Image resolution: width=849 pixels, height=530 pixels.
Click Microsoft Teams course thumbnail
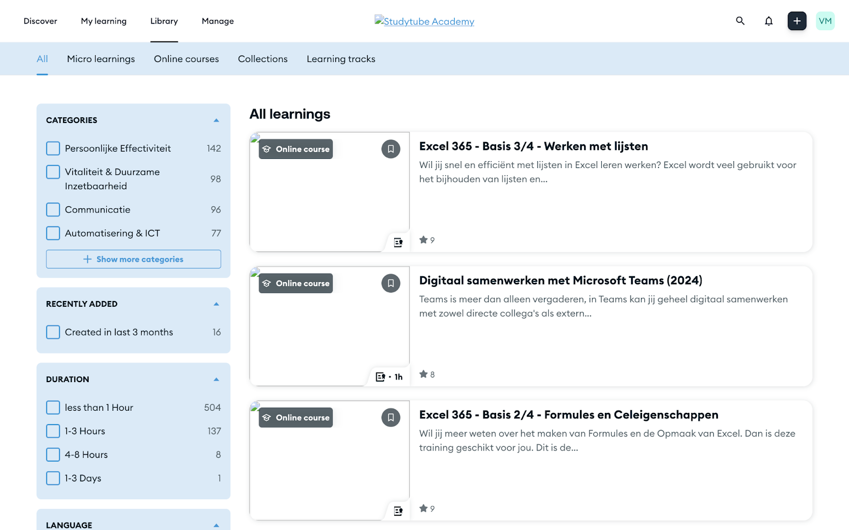329,326
